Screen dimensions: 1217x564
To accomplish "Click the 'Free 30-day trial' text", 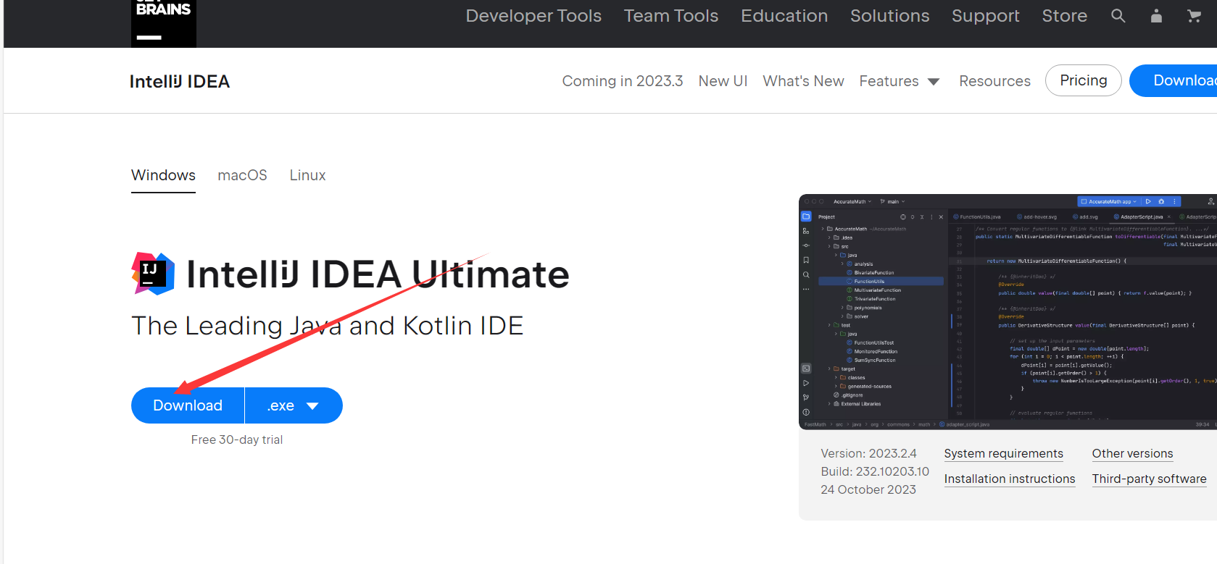I will click(x=237, y=439).
